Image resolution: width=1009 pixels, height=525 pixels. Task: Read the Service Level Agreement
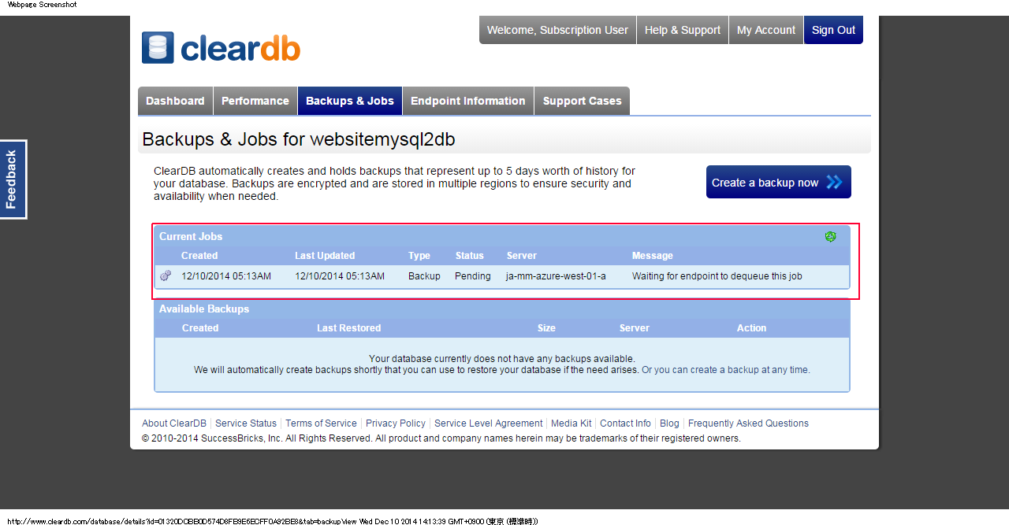[x=488, y=423]
